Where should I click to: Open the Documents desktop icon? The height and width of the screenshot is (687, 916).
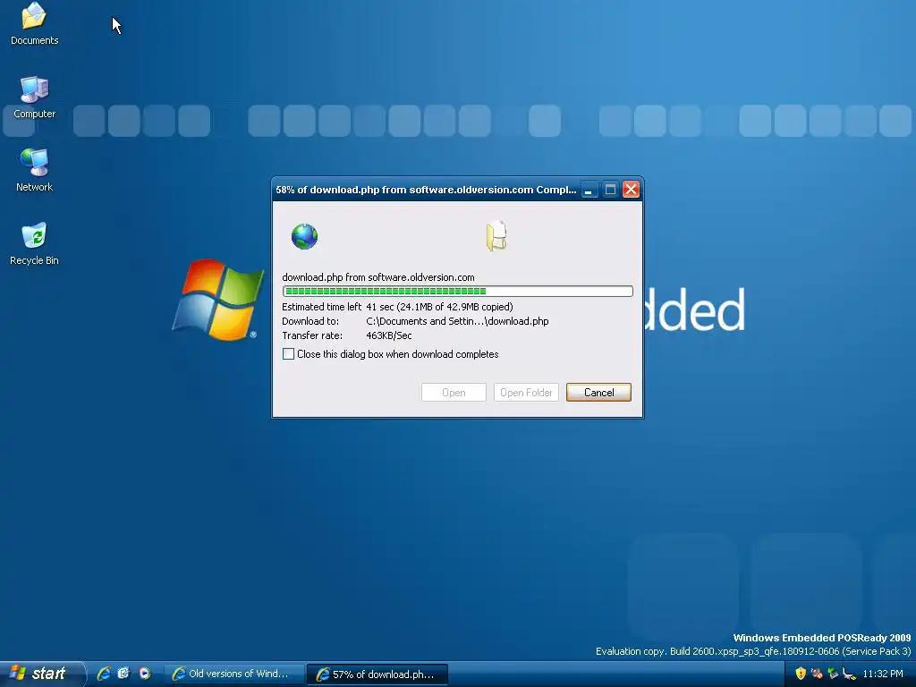pyautogui.click(x=34, y=23)
